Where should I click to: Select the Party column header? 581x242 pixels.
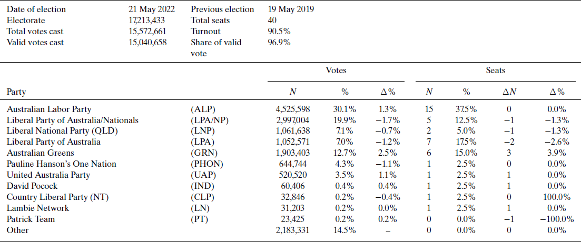pyautogui.click(x=16, y=92)
